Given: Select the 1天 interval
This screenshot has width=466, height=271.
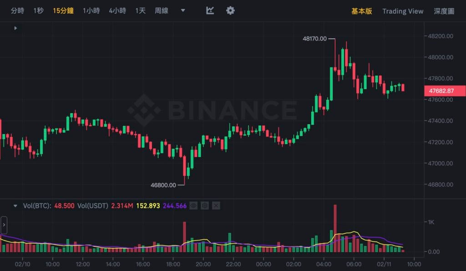Looking at the screenshot, I should pyautogui.click(x=140, y=10).
